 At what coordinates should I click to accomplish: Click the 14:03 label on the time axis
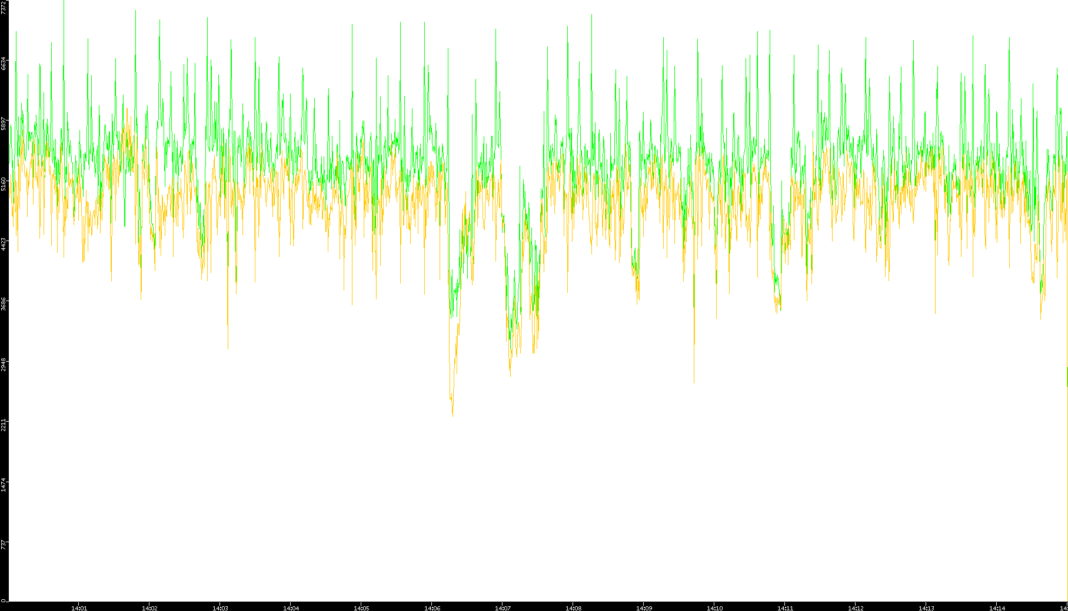click(x=220, y=608)
